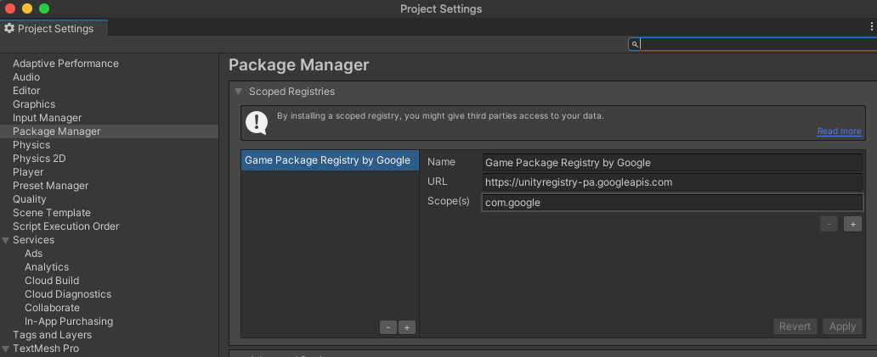Screen dimensions: 877x357
Task: Open Tags and Layers settings
Action: pyautogui.click(x=52, y=335)
